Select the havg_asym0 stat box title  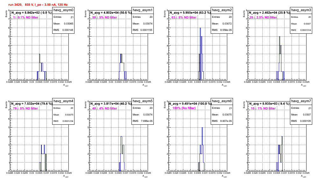[63, 10]
